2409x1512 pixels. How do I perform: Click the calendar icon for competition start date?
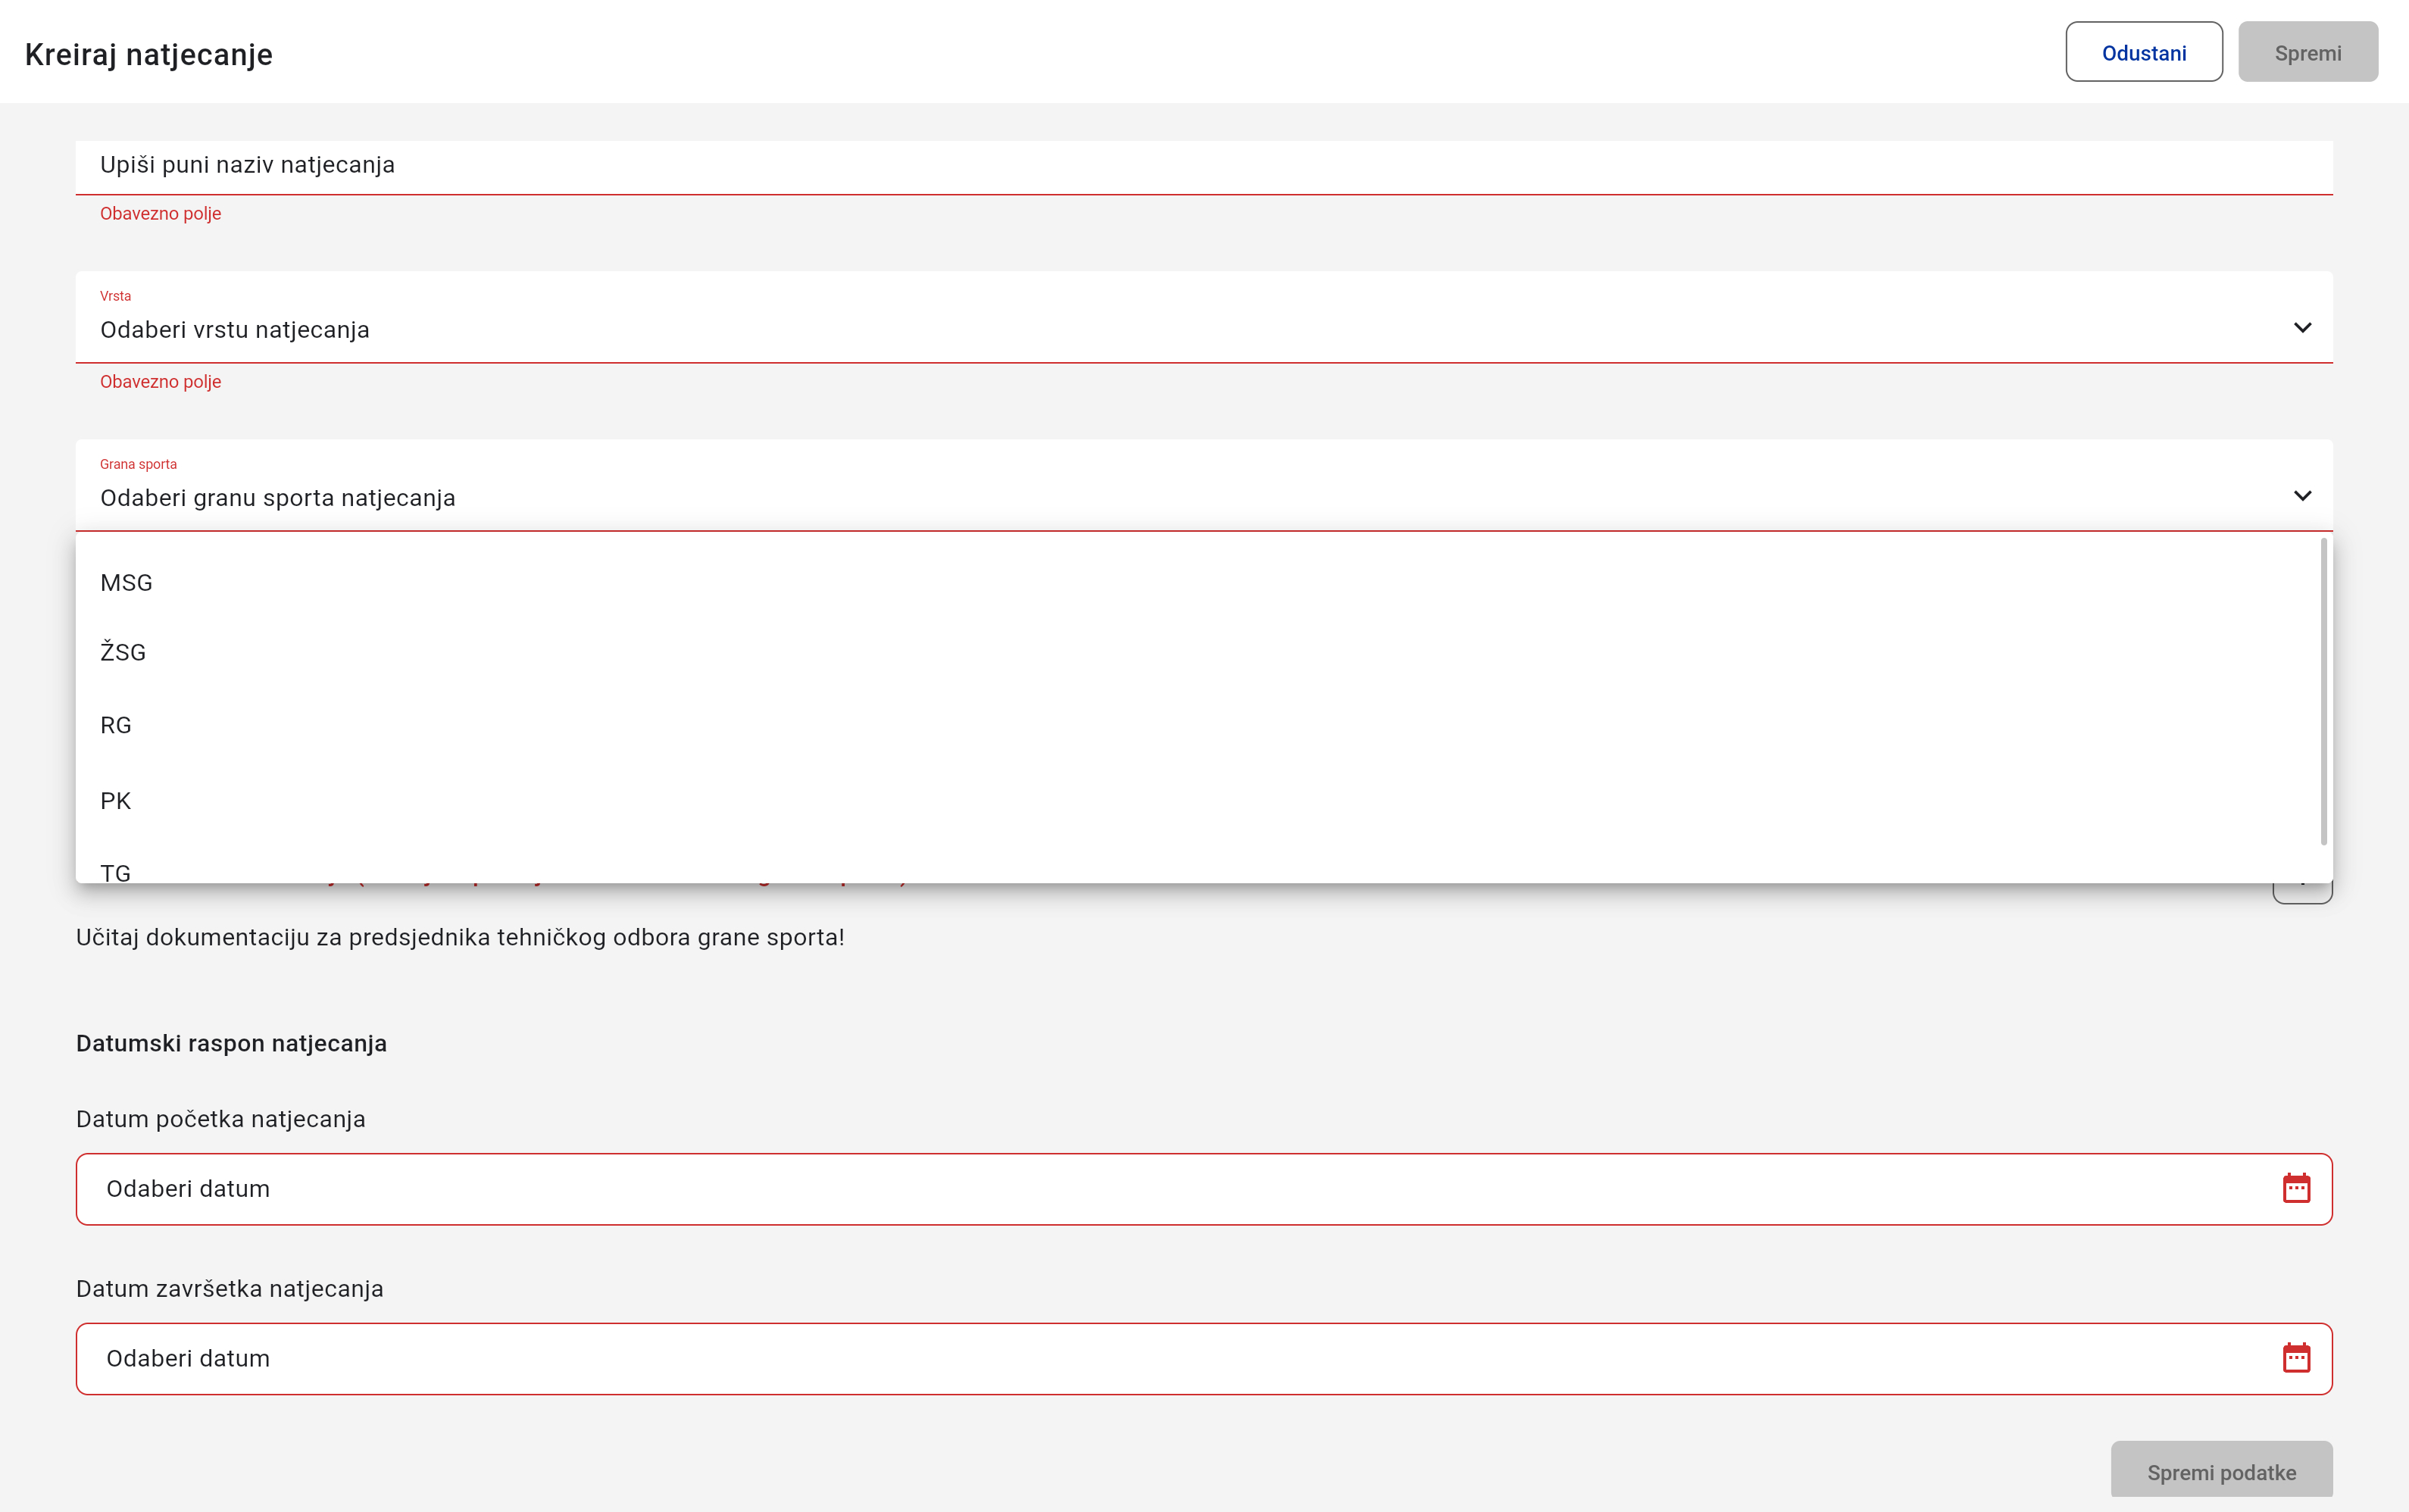click(2296, 1188)
